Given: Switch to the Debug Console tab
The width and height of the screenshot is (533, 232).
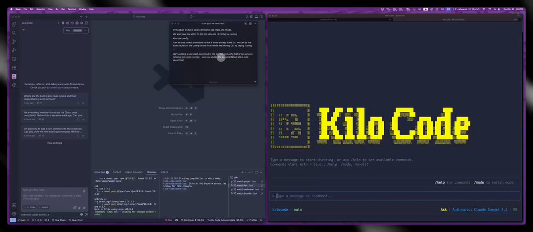Looking at the screenshot, I should [134, 172].
